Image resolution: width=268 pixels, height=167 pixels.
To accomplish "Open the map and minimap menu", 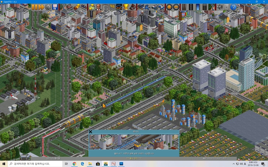I will [63, 7].
